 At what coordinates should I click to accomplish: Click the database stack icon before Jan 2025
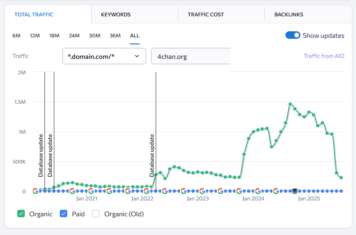click(295, 191)
